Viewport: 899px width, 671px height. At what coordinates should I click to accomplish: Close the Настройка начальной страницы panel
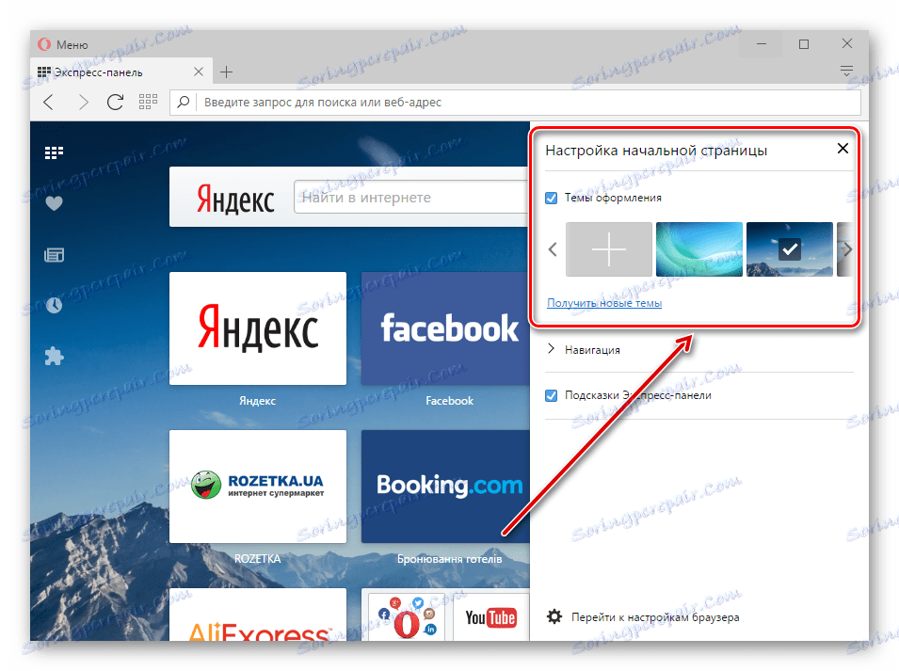[843, 149]
